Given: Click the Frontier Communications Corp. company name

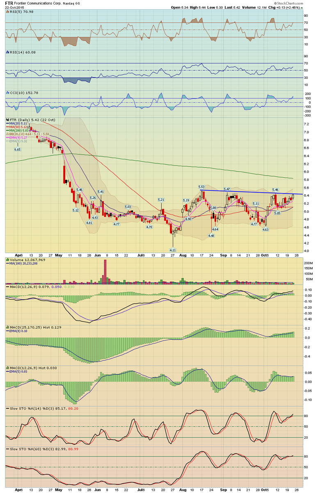Looking at the screenshot, I should [x=39, y=3].
